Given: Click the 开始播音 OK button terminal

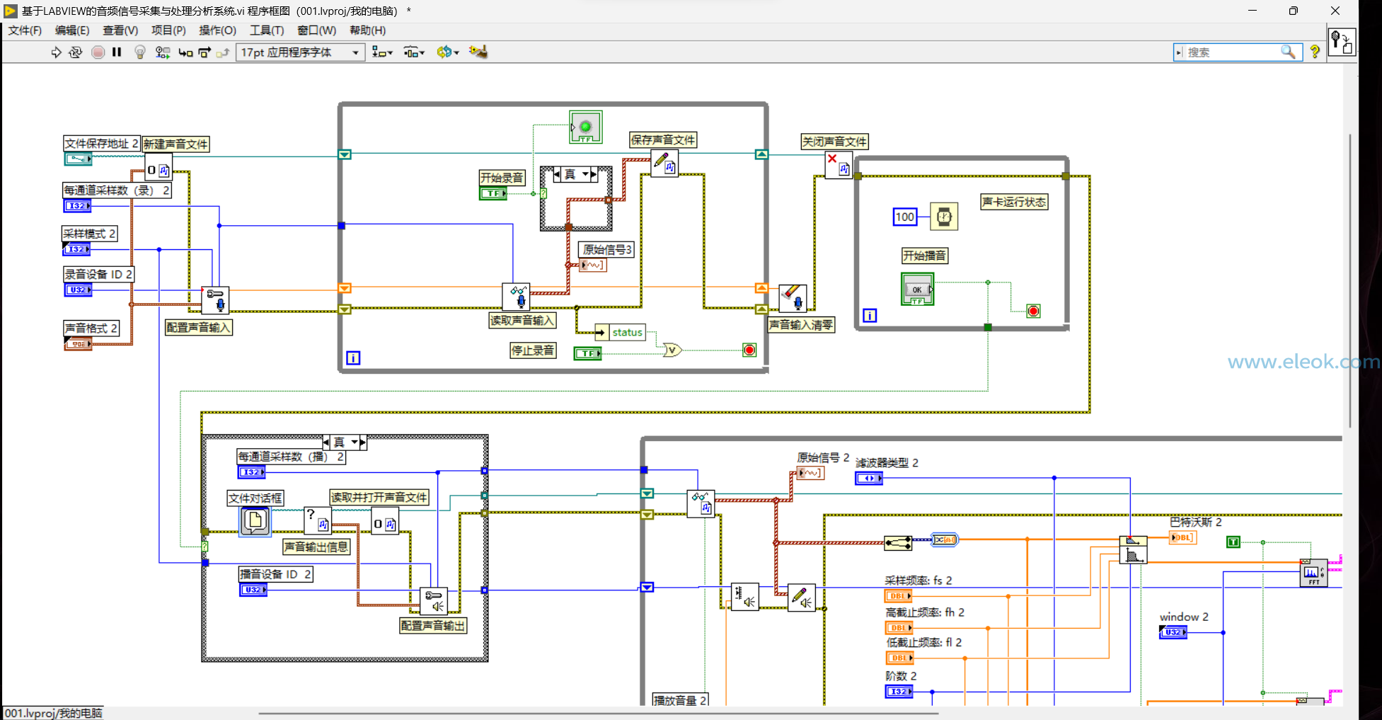Looking at the screenshot, I should (917, 290).
